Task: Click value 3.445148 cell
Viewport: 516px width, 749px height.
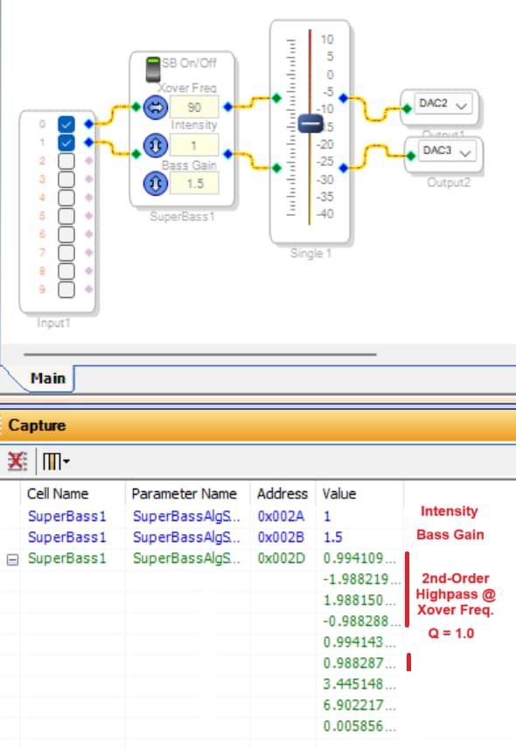Action: click(359, 684)
